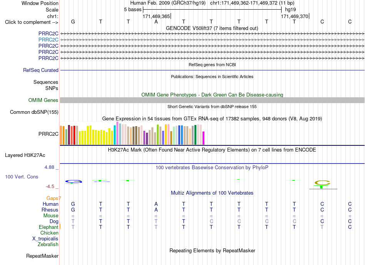Click the Mouse species label

[51, 216]
